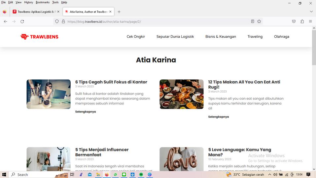Open the Traveling category

click(255, 37)
